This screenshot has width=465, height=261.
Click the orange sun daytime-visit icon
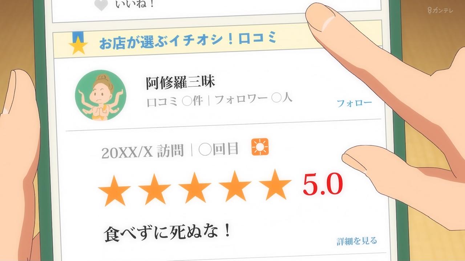pos(260,147)
